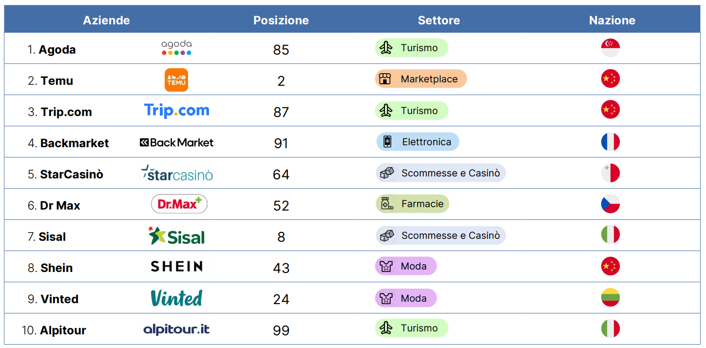The width and height of the screenshot is (706, 348).
Task: Click the Dr.Max logo
Action: pos(179,204)
